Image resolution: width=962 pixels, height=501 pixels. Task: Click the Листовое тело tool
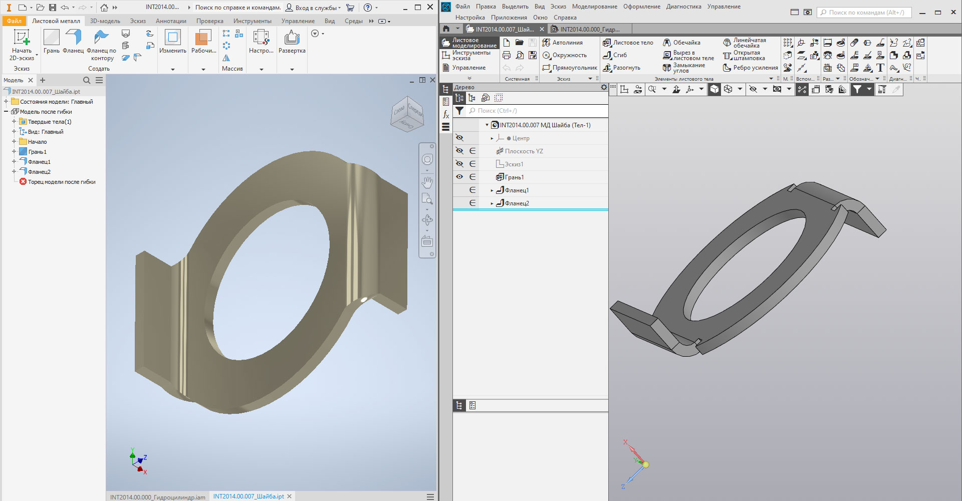pos(628,43)
